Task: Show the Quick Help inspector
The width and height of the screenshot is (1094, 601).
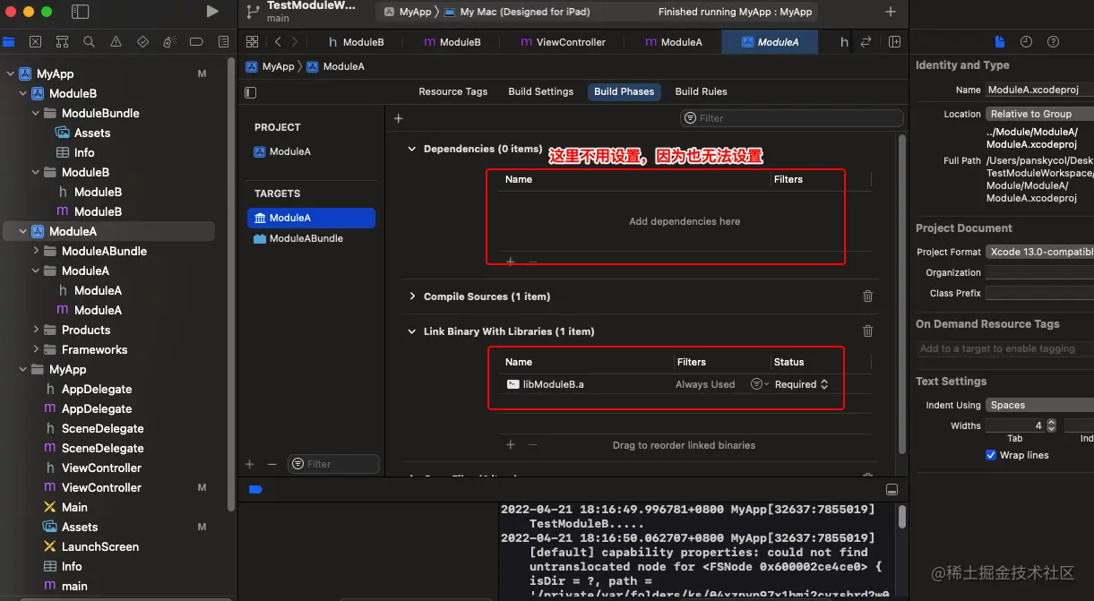Action: 1053,42
